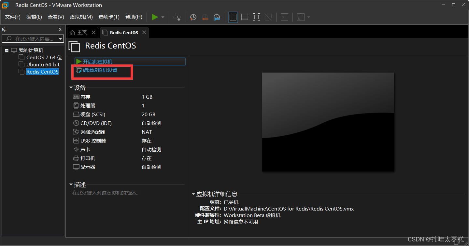Collapse the 虚拟机详细信息 section
469x246 pixels.
point(193,194)
